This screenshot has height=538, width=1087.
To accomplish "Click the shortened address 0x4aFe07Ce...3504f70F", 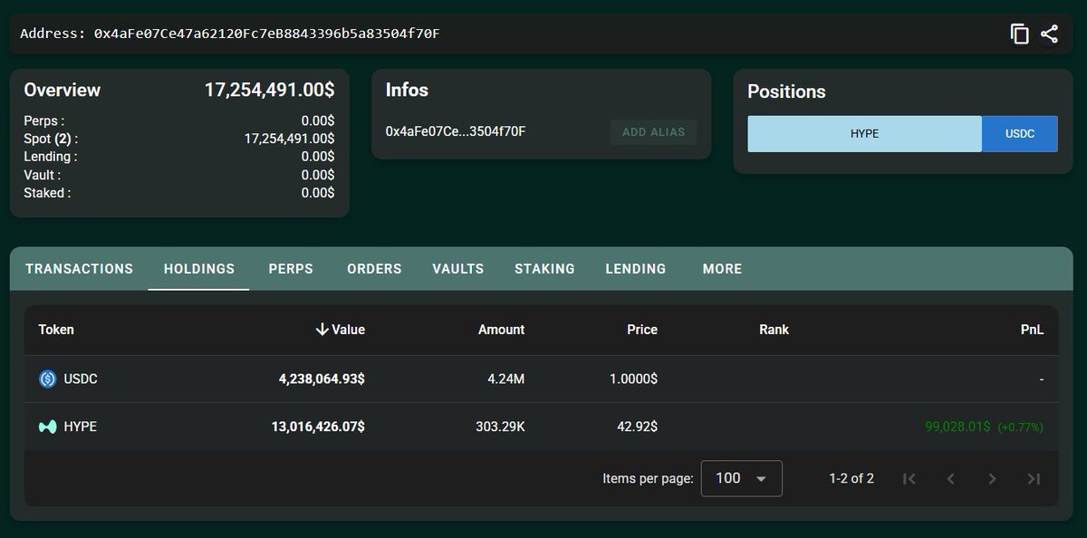I will (x=456, y=131).
